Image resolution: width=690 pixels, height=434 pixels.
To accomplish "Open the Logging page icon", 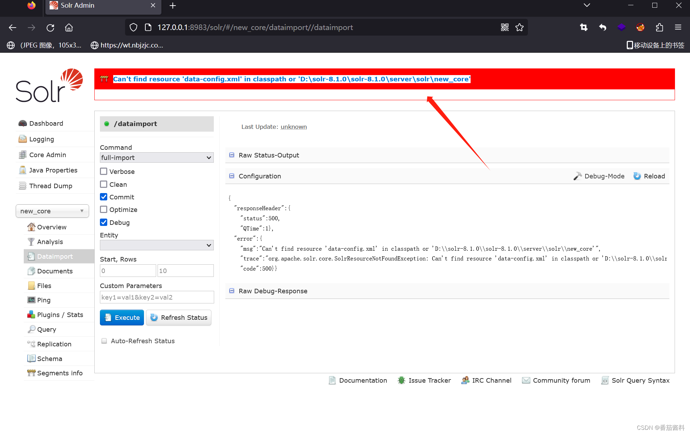I will (23, 139).
